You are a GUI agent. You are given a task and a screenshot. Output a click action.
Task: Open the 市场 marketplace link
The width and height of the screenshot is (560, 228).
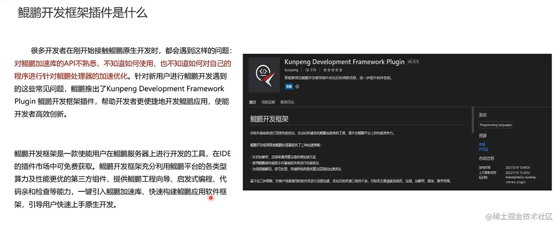tap(482, 144)
